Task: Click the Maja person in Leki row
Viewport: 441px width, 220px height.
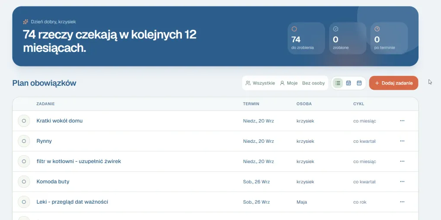Action: pyautogui.click(x=301, y=202)
